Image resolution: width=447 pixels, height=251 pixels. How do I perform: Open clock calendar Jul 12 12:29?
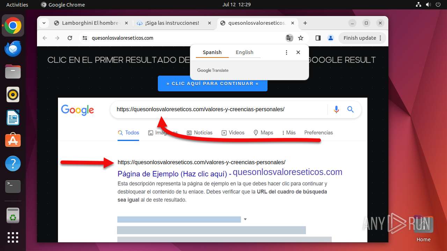tap(236, 5)
